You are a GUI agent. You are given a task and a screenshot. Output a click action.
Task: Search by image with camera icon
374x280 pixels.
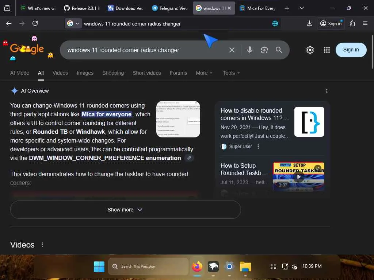pyautogui.click(x=264, y=50)
